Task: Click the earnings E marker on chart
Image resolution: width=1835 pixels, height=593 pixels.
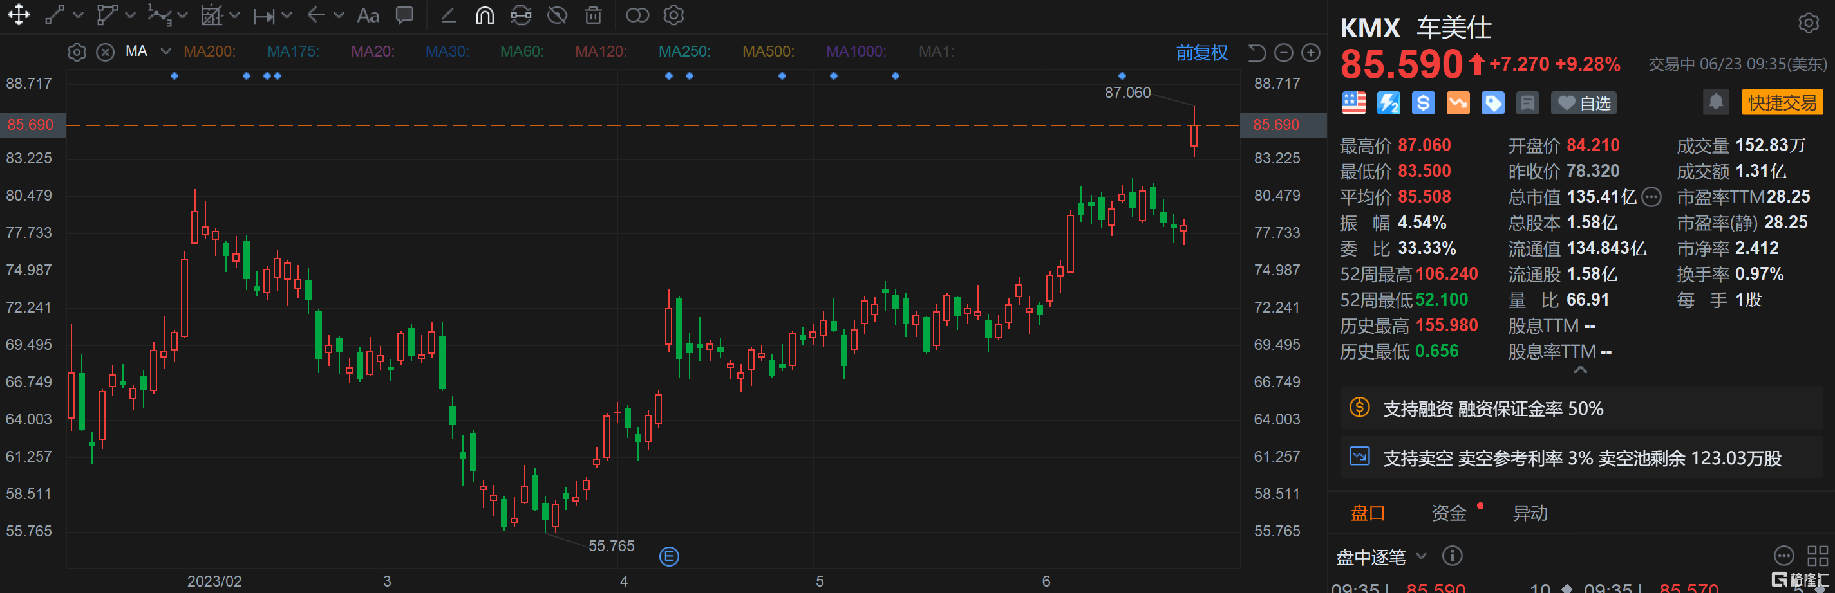Action: click(669, 557)
